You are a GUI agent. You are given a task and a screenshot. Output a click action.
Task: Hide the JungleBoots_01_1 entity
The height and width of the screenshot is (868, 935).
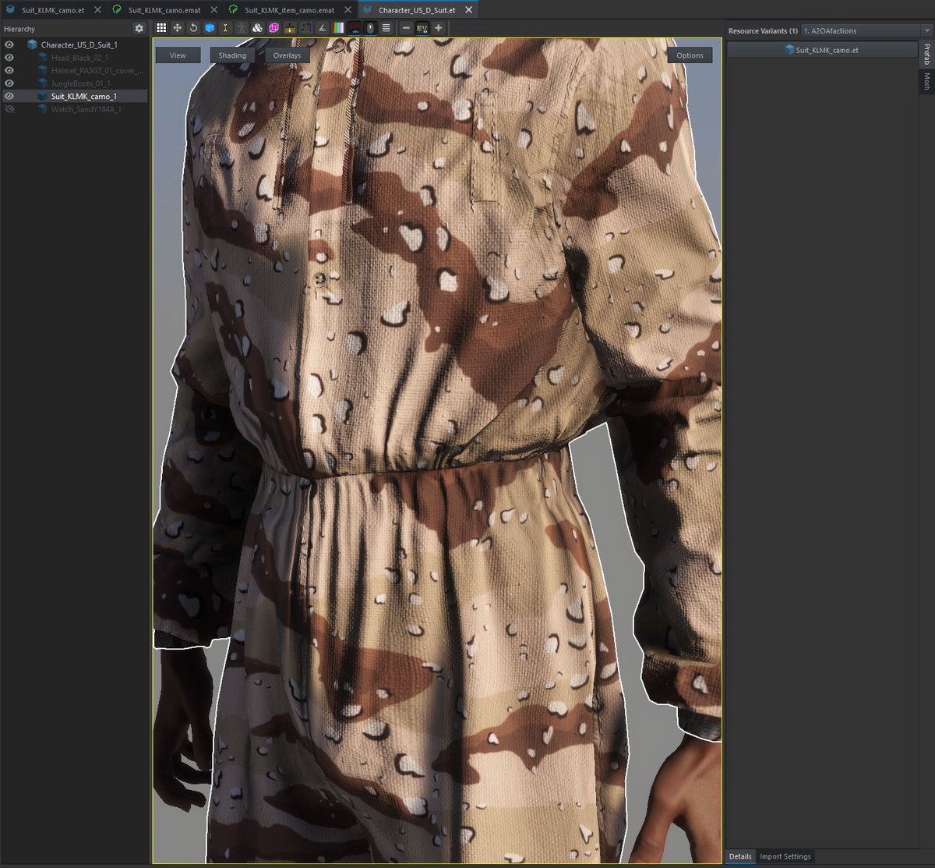click(x=9, y=83)
